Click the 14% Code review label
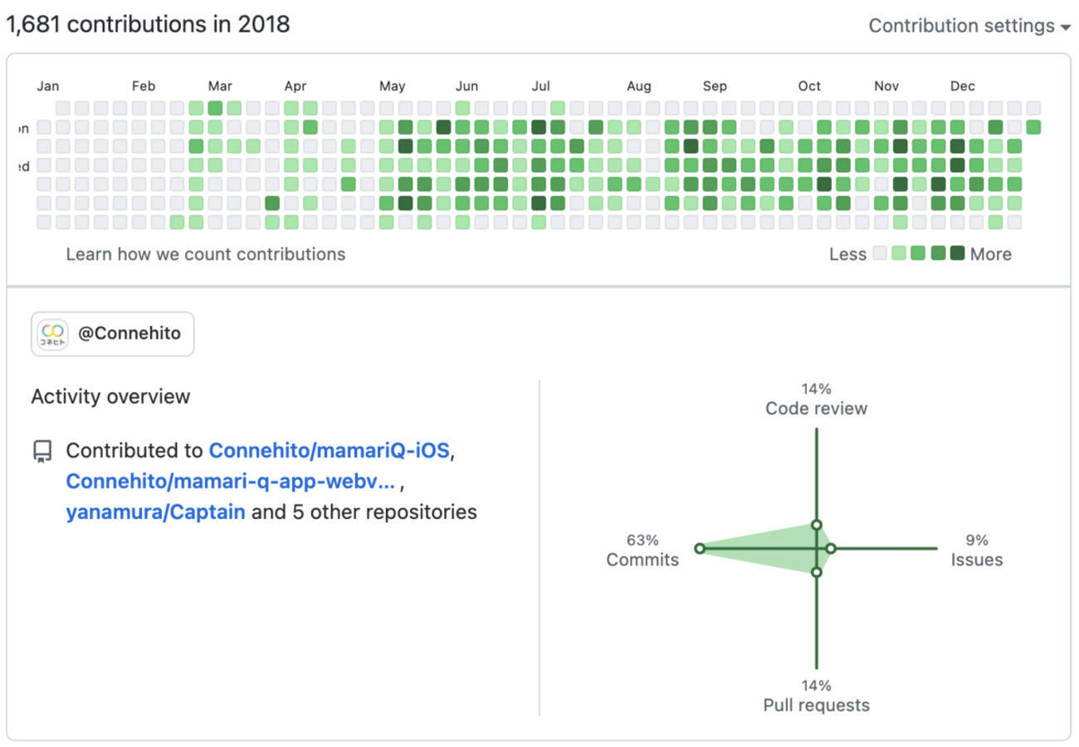The image size is (1079, 747). tap(816, 399)
